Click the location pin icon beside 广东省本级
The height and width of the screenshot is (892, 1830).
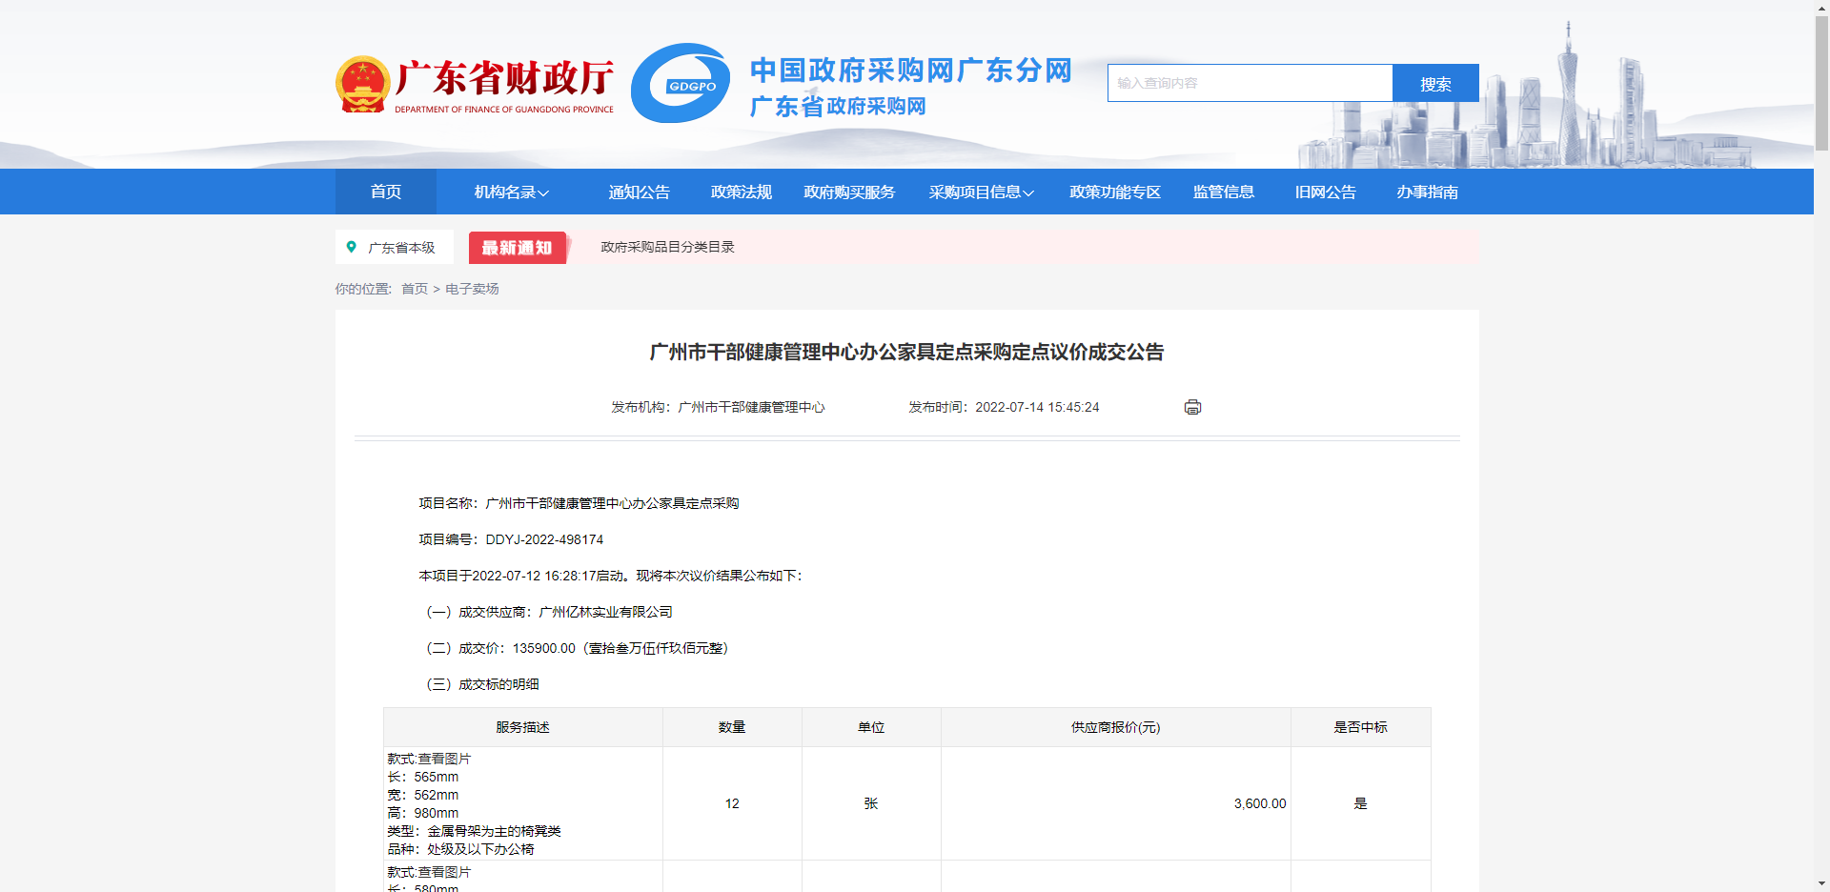click(x=351, y=247)
